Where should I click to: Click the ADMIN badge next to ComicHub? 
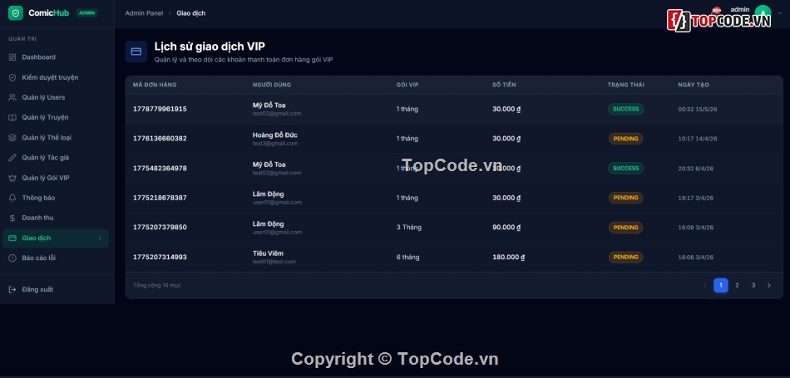tap(86, 13)
